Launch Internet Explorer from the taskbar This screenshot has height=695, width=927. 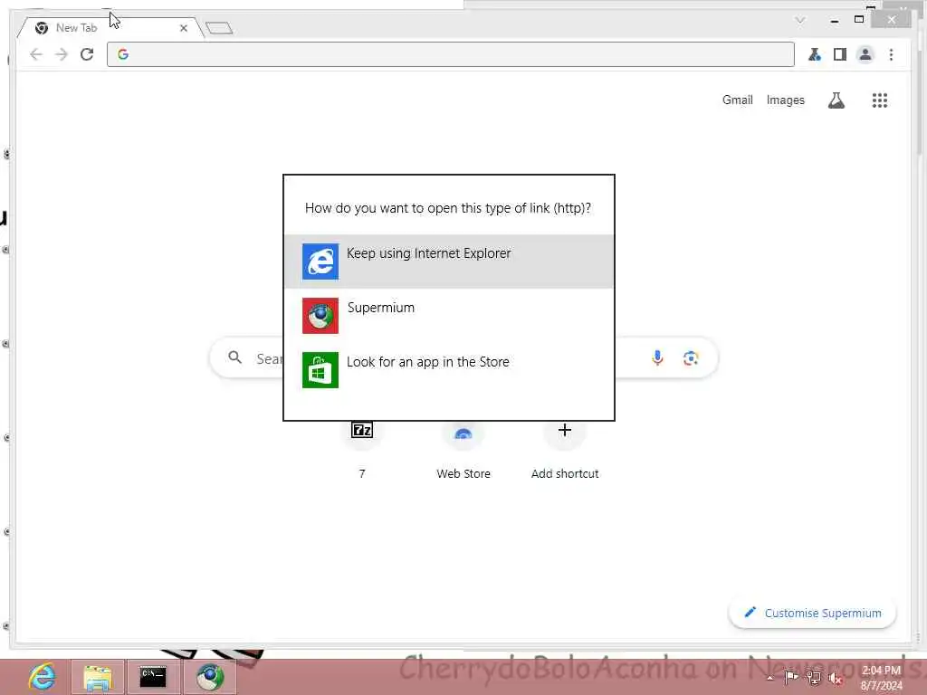42,677
